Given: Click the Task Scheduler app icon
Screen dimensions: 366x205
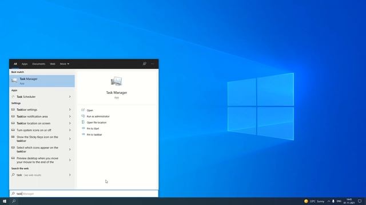Looking at the screenshot, I should point(13,97).
